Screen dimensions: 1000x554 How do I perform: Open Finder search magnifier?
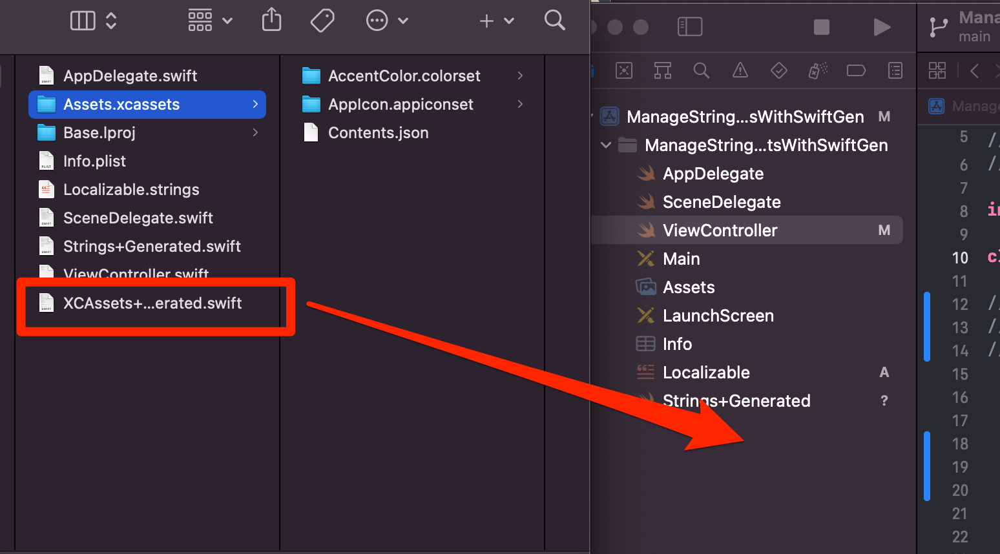[x=554, y=20]
